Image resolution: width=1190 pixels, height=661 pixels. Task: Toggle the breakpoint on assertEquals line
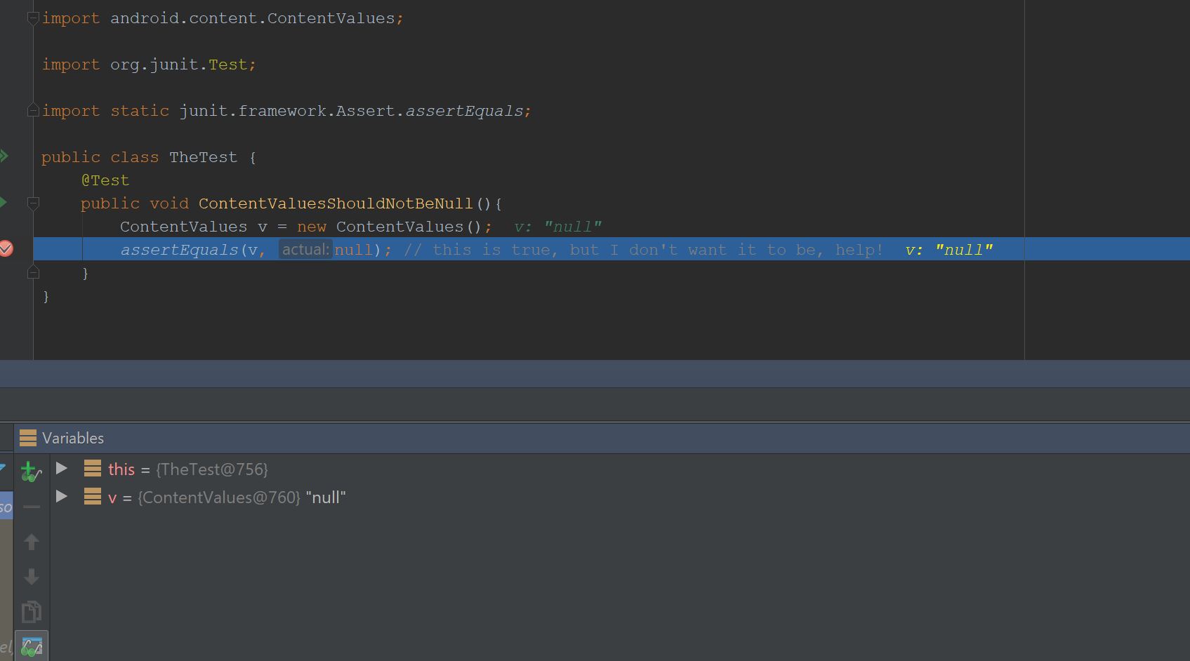point(6,249)
